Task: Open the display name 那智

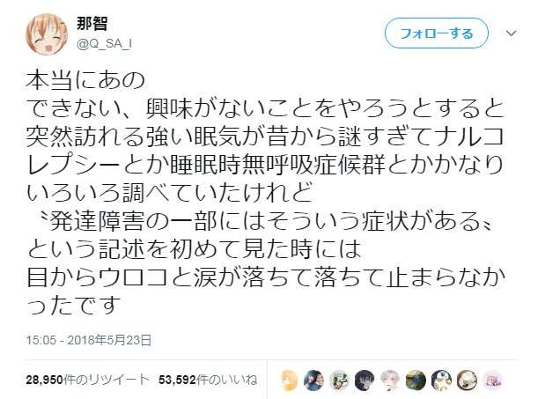Action: pos(92,24)
